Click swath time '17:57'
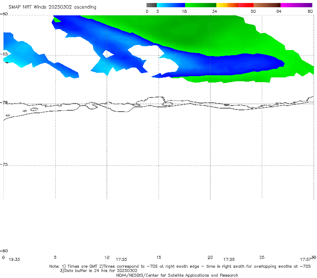Screen dimensions: 317x278 click(305, 260)
